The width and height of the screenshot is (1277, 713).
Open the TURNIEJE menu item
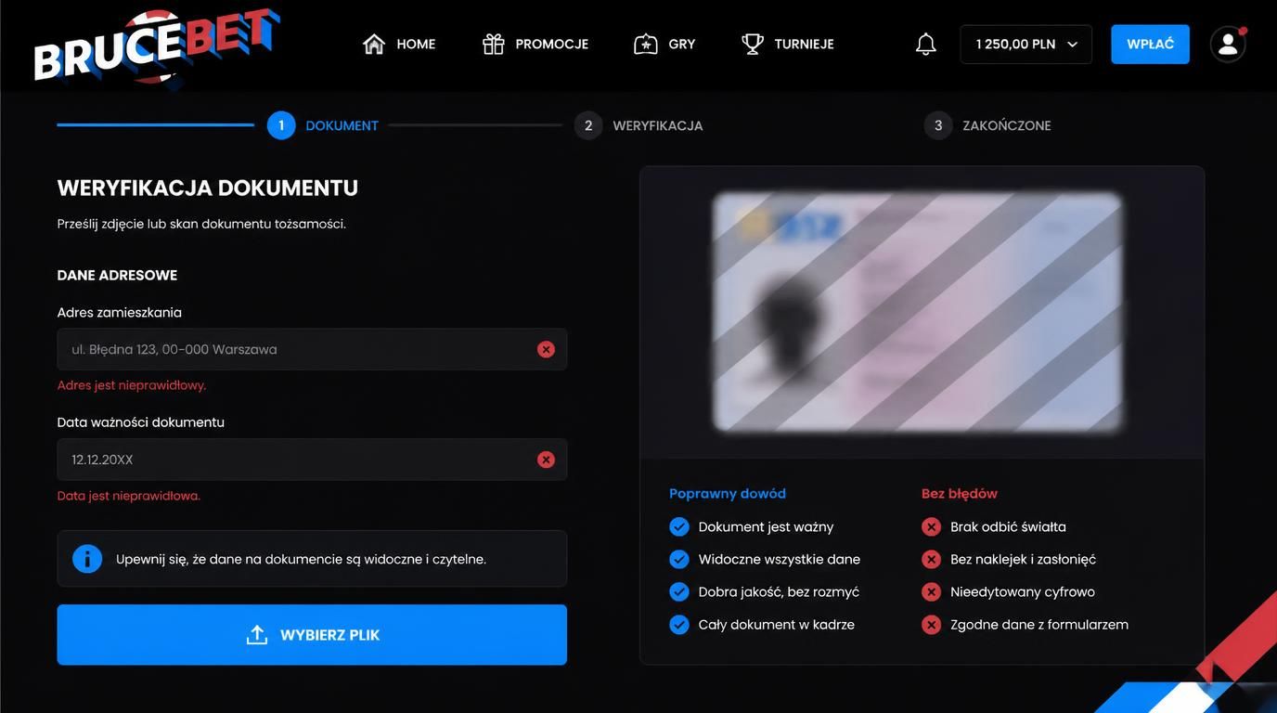[788, 44]
